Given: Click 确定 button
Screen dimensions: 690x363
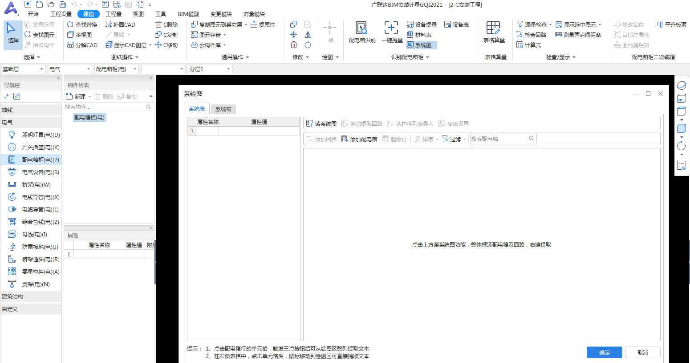Looking at the screenshot, I should click(x=604, y=352).
